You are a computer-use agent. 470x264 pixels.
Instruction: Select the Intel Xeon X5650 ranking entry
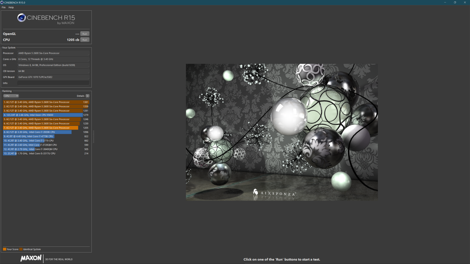pos(46,115)
